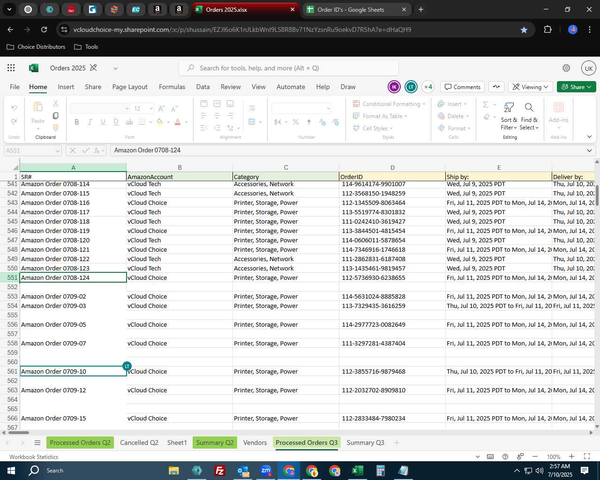Open the font size dropdown
Image resolution: width=600 pixels, height=480 pixels.
(x=151, y=108)
